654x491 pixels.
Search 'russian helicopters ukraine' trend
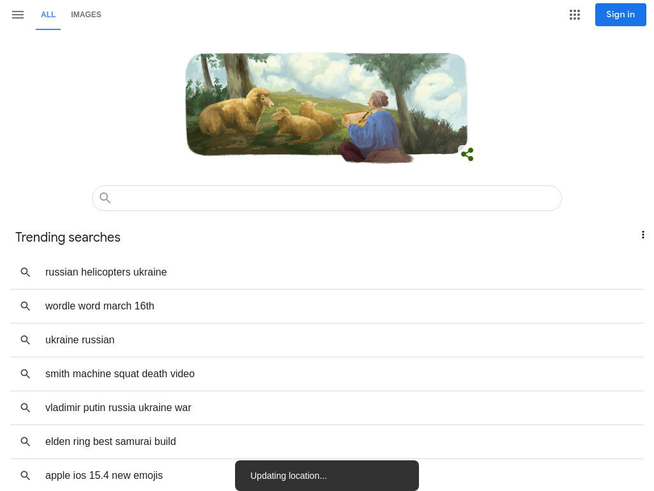coord(327,272)
